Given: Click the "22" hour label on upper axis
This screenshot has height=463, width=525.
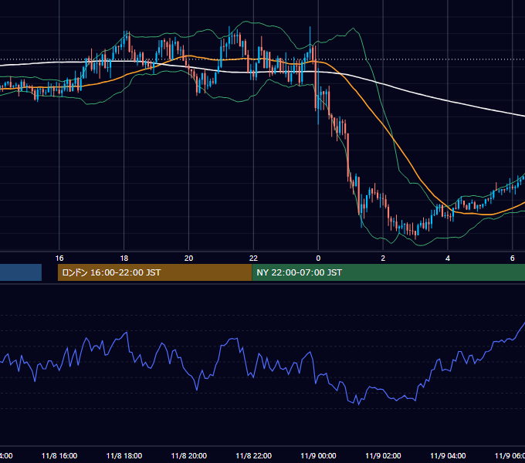Looking at the screenshot, I should tap(253, 259).
